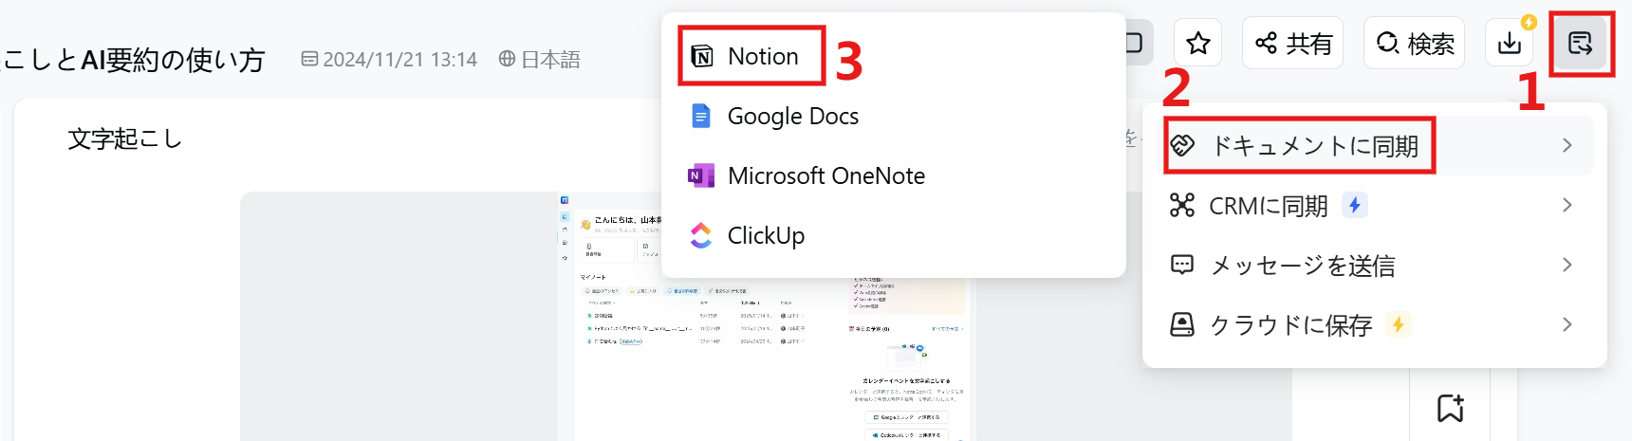Click the note title text
This screenshot has height=441, width=1632.
click(x=133, y=60)
